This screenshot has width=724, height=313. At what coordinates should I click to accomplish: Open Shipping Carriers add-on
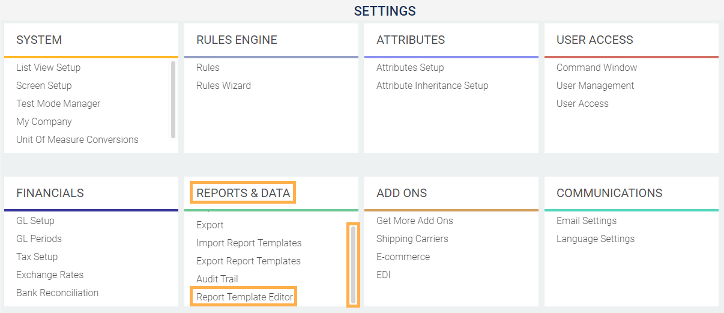(412, 239)
